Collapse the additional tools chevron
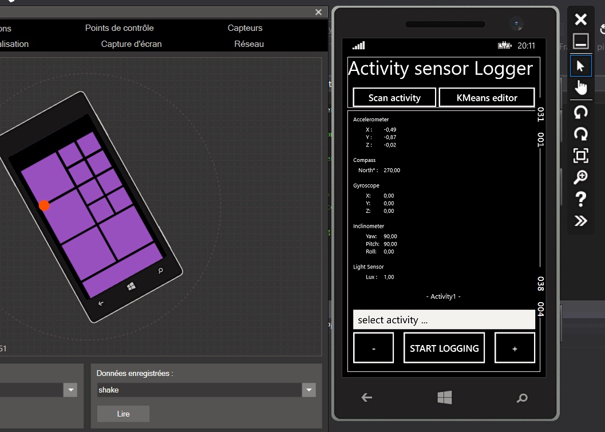Viewport: 605px width, 432px height. point(580,221)
